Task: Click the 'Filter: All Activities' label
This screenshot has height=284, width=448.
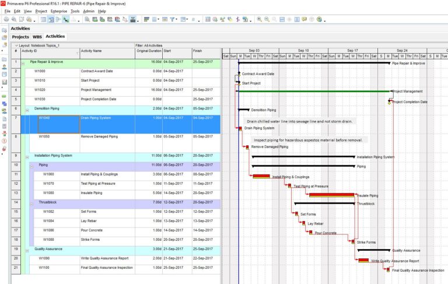Action: [x=149, y=45]
